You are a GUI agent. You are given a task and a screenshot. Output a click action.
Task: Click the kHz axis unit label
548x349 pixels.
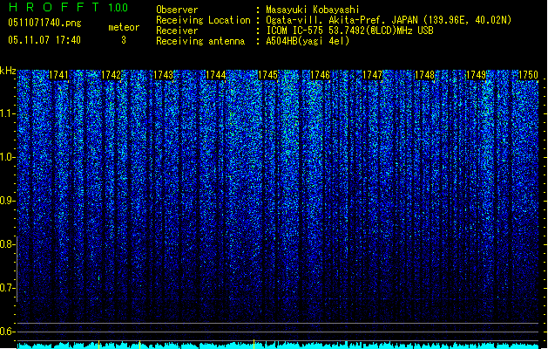click(x=8, y=71)
